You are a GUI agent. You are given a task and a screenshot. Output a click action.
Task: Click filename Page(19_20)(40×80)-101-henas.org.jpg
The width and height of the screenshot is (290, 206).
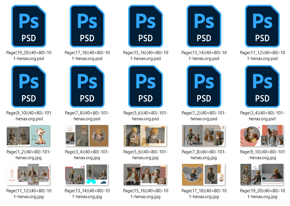coord(262,194)
